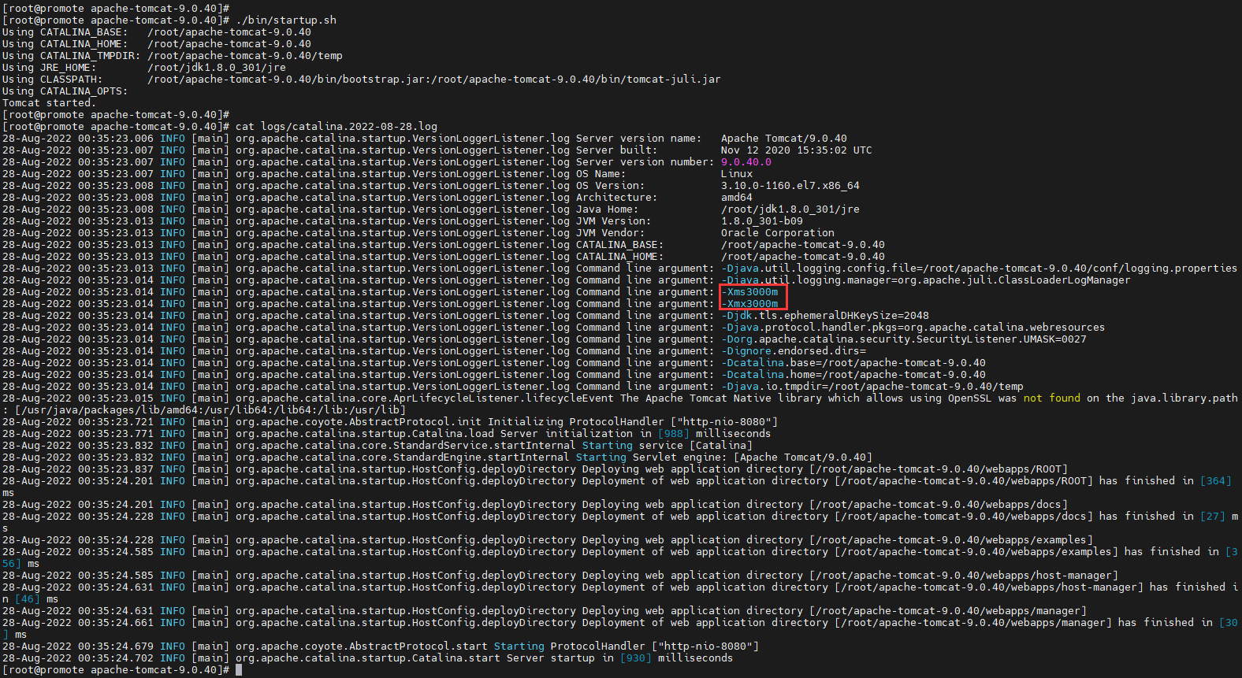
Task: Click the 'amd64' architecture value
Action: coord(737,197)
